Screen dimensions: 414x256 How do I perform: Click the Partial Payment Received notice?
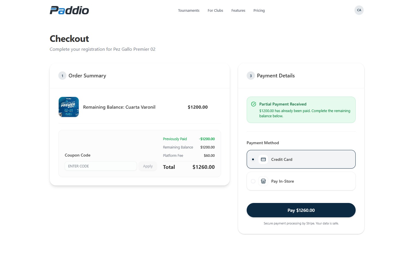click(301, 110)
